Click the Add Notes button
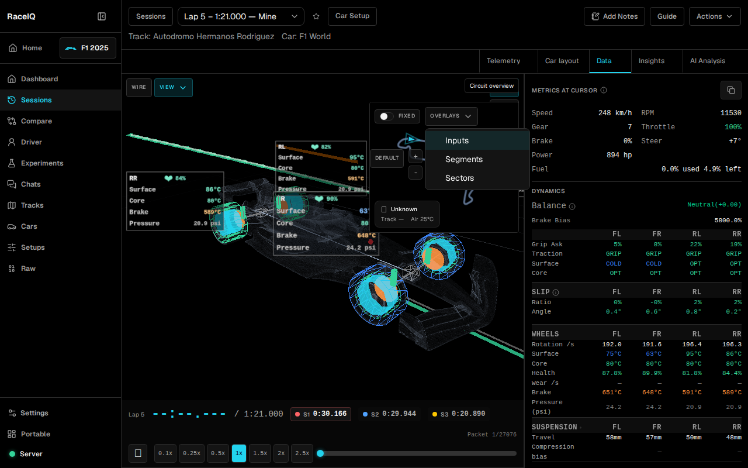Viewport: 748px width, 468px height. pyautogui.click(x=614, y=16)
